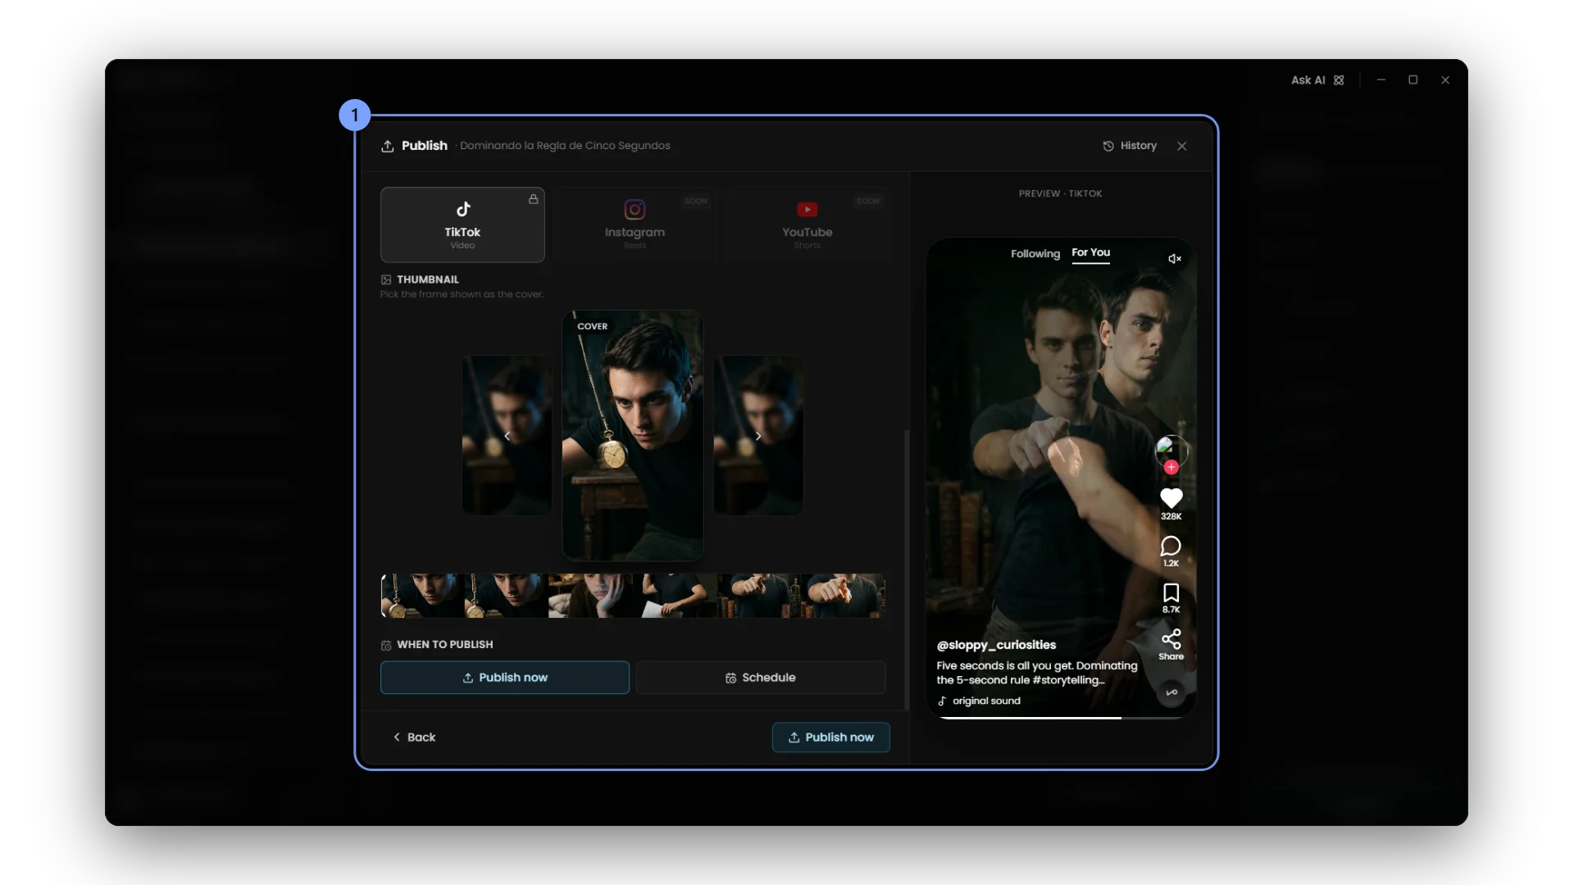The width and height of the screenshot is (1574, 885).
Task: Click the footer Publish now button
Action: 831,737
